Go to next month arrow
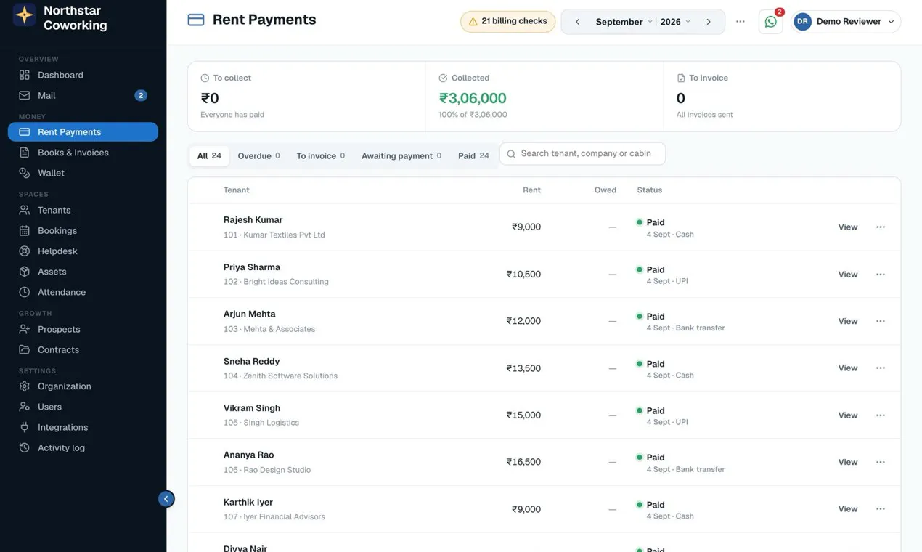 pyautogui.click(x=709, y=22)
